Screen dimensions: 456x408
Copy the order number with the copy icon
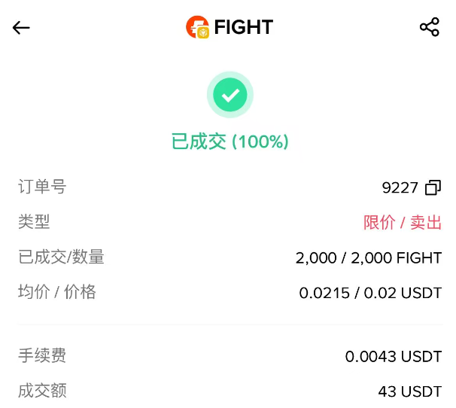[x=433, y=187]
